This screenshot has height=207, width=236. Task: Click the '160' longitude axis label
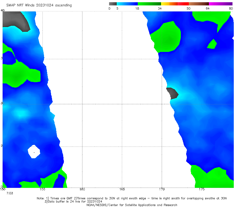click(82, 189)
